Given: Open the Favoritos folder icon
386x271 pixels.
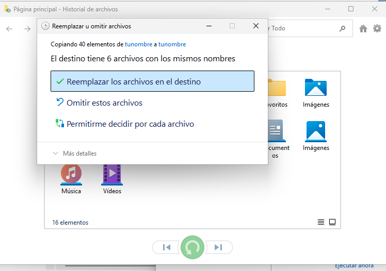Looking at the screenshot, I should 278,93.
